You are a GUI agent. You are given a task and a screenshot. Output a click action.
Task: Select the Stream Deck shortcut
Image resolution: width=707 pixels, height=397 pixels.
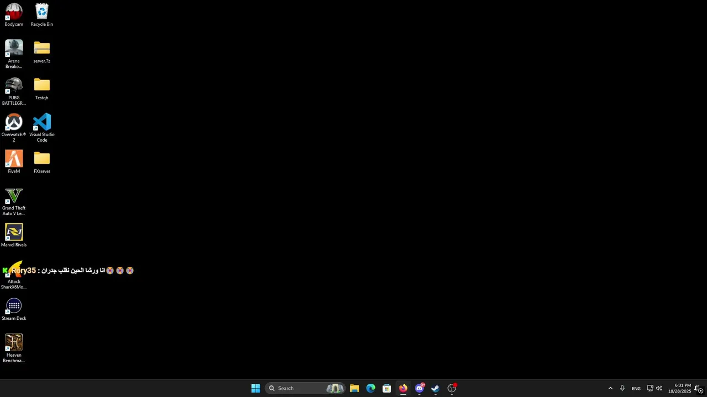pyautogui.click(x=14, y=309)
